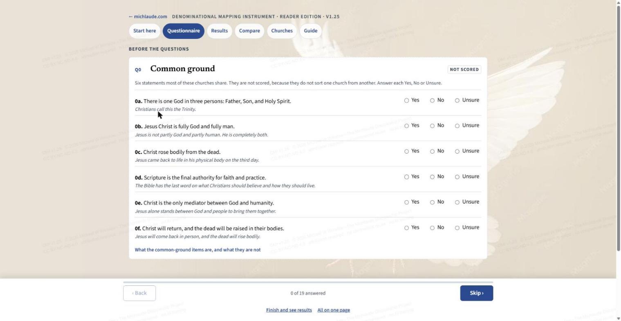
Task: Answer Yes for 0e only mediator
Action: point(407,202)
